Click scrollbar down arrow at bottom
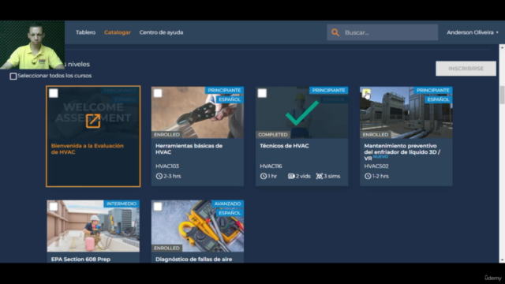The height and width of the screenshot is (284, 505). coord(502,260)
